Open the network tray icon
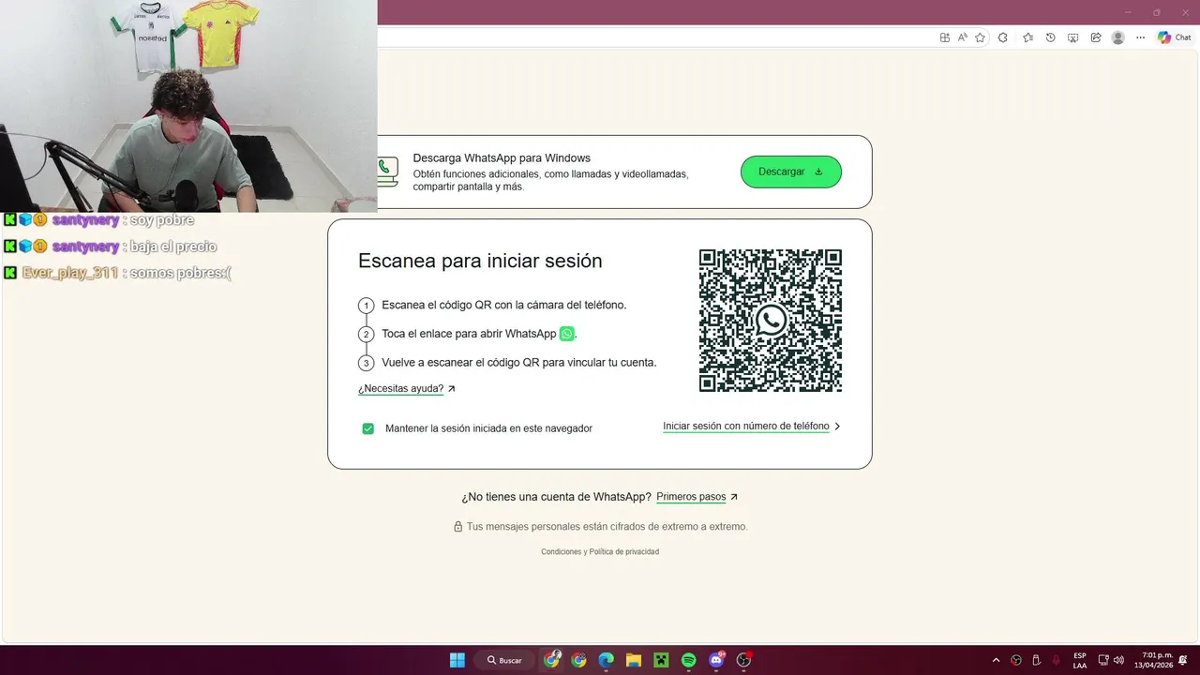 (1103, 660)
